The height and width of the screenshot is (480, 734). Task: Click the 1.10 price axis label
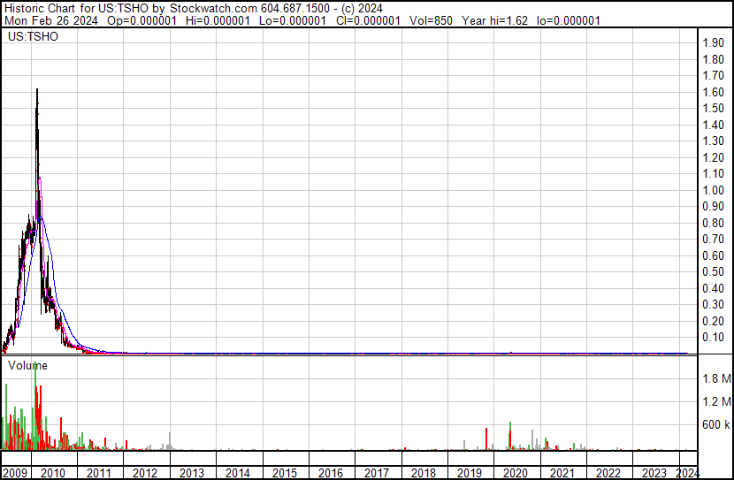click(714, 173)
